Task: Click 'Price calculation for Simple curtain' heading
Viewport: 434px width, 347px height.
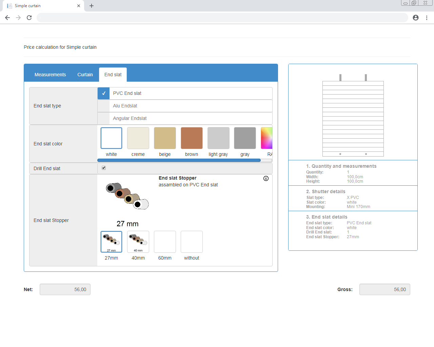Action: coord(60,47)
